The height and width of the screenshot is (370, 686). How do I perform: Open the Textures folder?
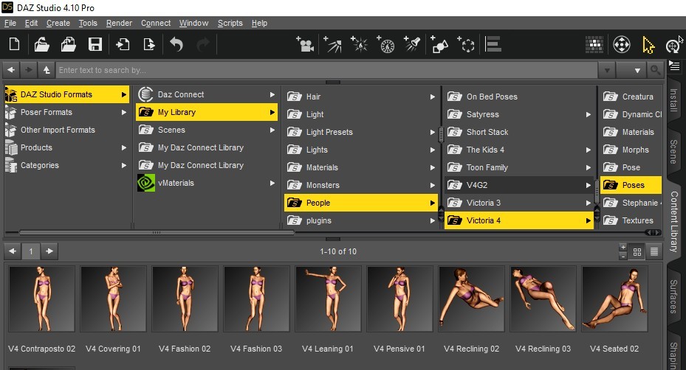tap(631, 220)
